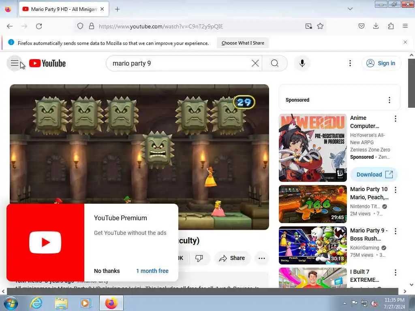The image size is (415, 311).
Task: Open Mario Party 10 video thumbnail
Action: tap(312, 204)
